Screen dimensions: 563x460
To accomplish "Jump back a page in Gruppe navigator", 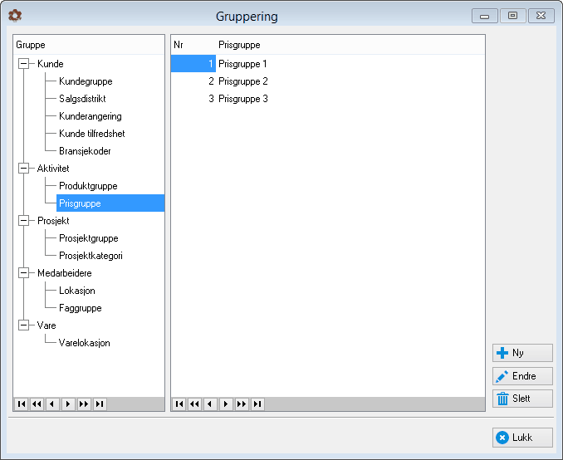I will tap(37, 404).
